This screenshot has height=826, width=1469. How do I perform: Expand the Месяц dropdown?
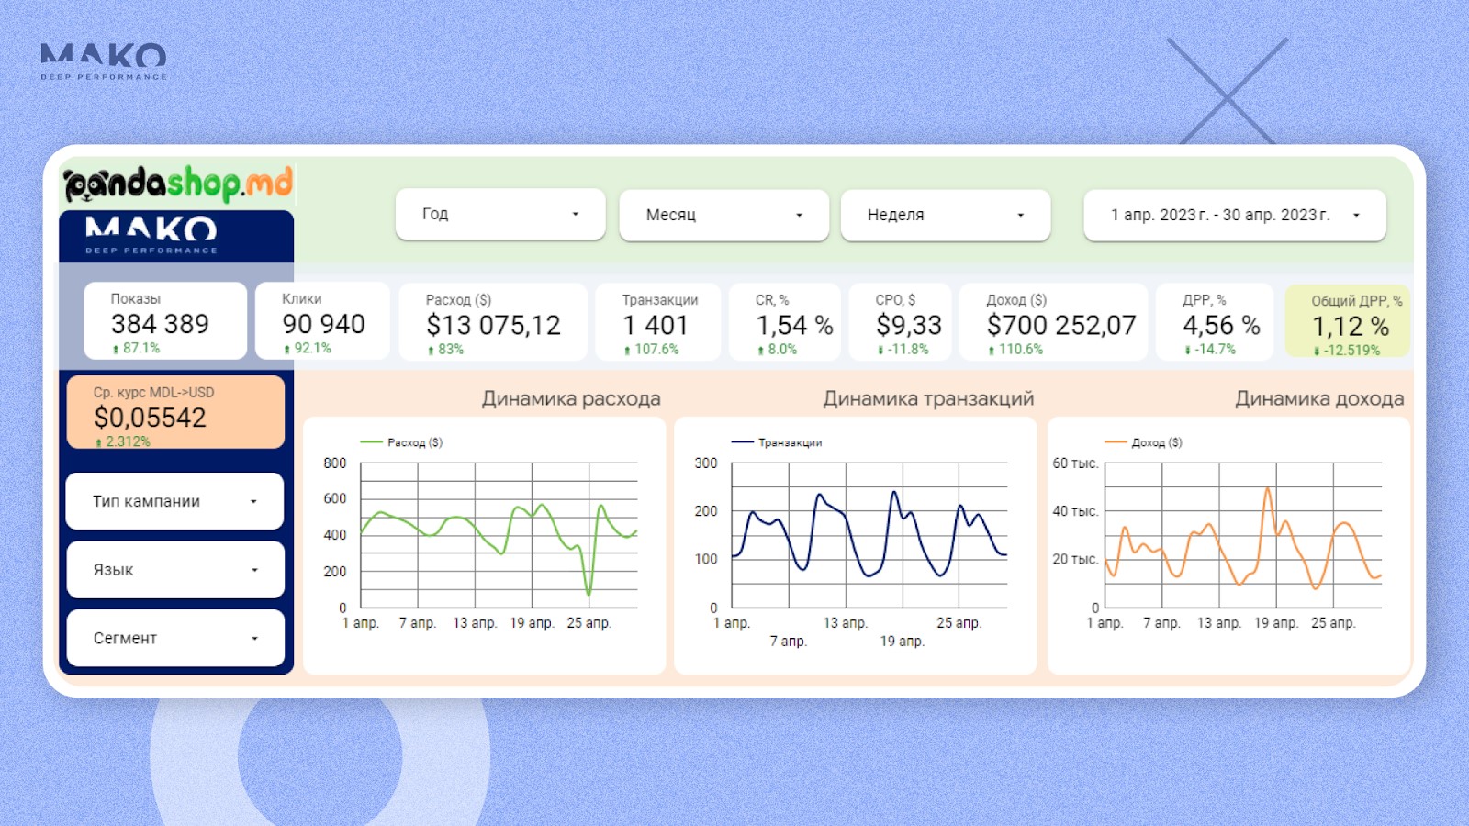pyautogui.click(x=723, y=215)
